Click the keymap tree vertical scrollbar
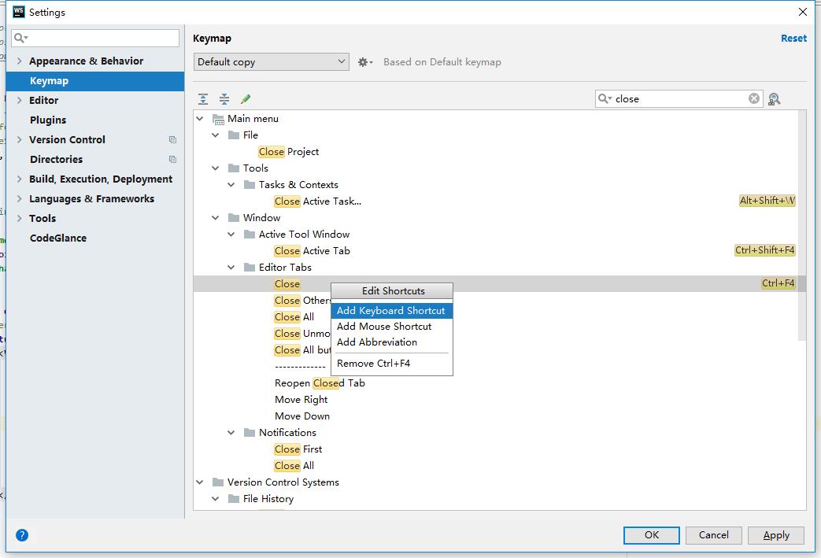821x558 pixels. pyautogui.click(x=801, y=225)
